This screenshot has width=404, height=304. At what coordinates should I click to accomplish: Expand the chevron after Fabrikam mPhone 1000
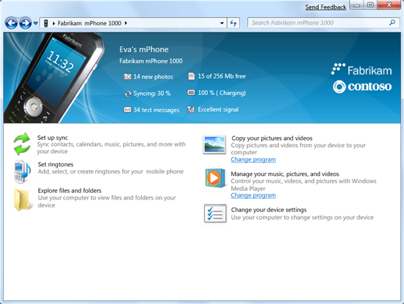(x=126, y=23)
